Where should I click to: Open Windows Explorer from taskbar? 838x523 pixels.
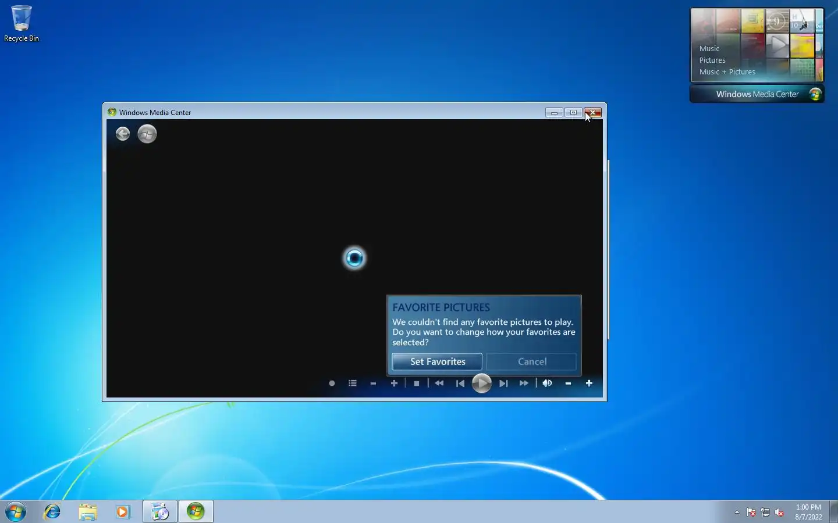[88, 511]
